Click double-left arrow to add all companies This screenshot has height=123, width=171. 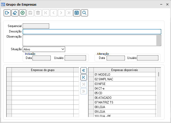(84, 70)
